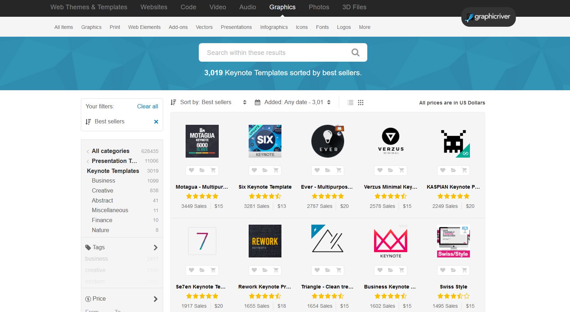This screenshot has width=570, height=312.
Task: Open KASPIAN Keynote title link
Action: click(x=453, y=187)
